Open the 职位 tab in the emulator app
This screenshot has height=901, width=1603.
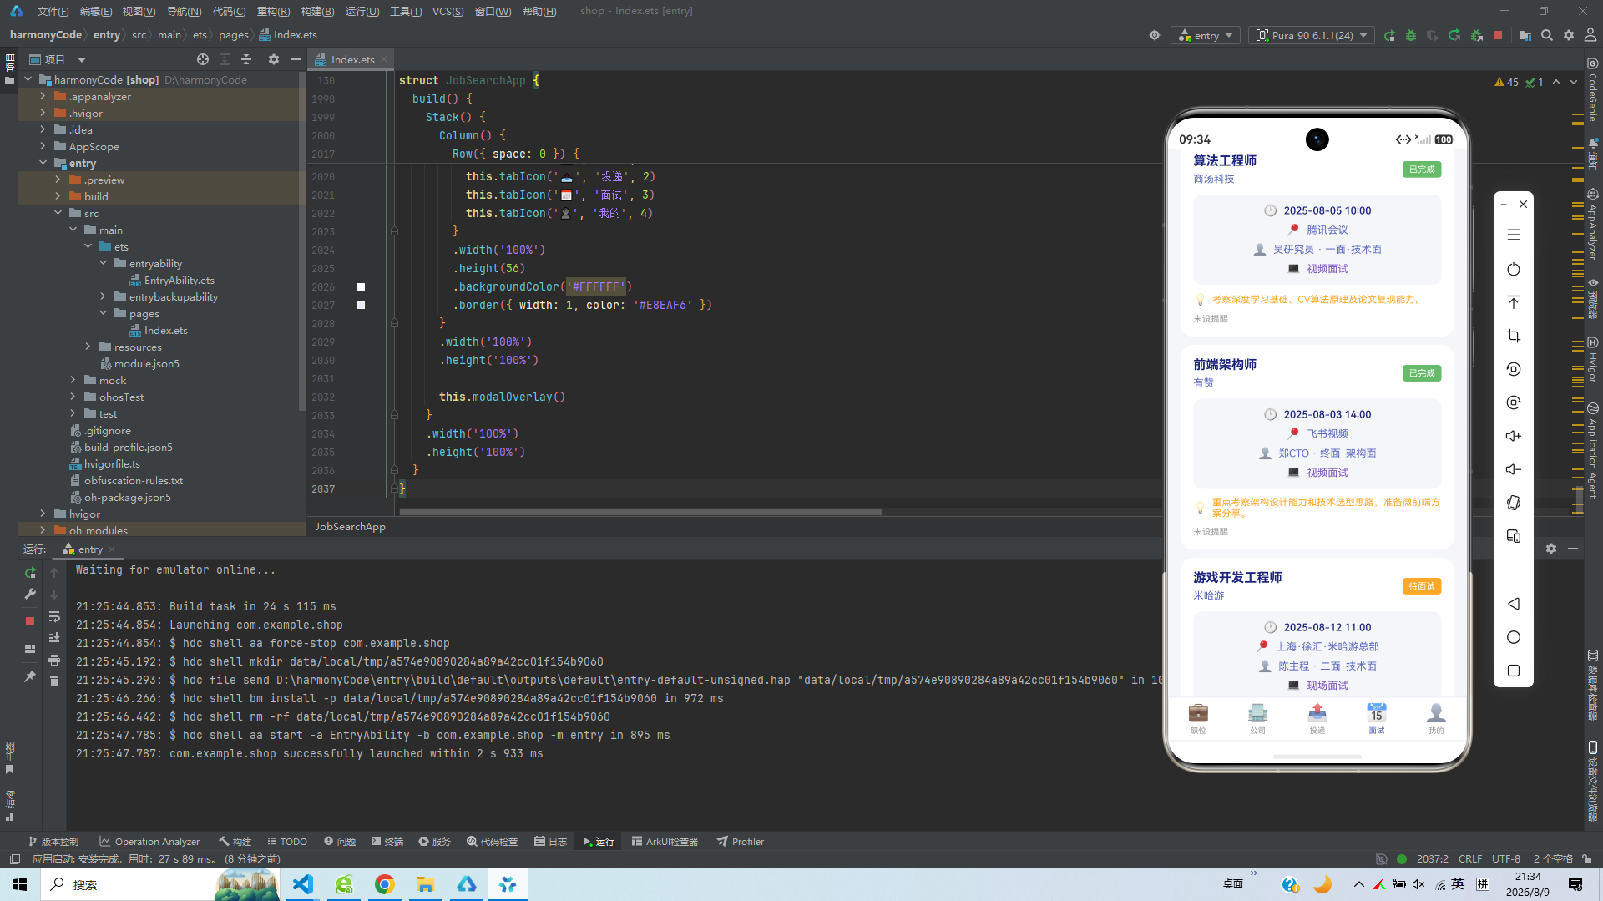click(1198, 718)
